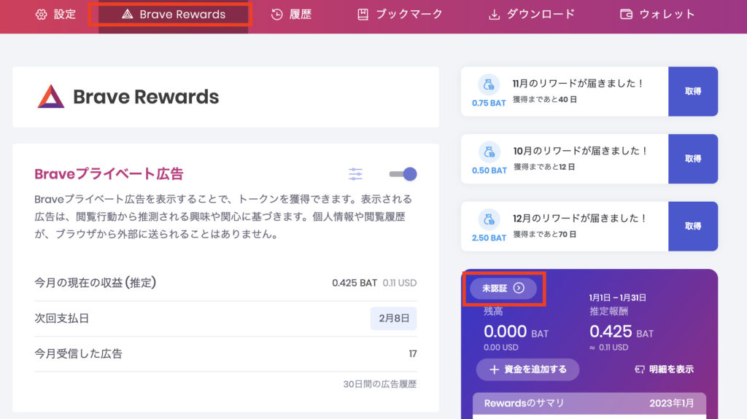This screenshot has width=747, height=419.
Task: Click the wallet icon in top bar
Action: click(626, 15)
